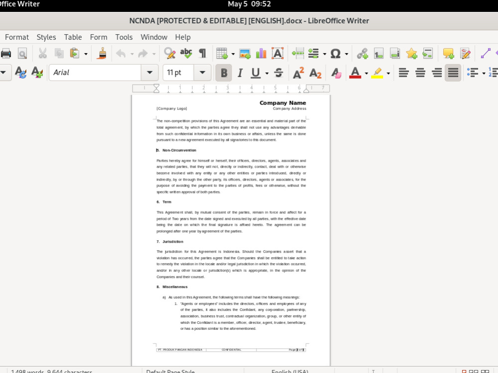Open the Window menu
Screen dimensions: 498x373
pos(154,37)
